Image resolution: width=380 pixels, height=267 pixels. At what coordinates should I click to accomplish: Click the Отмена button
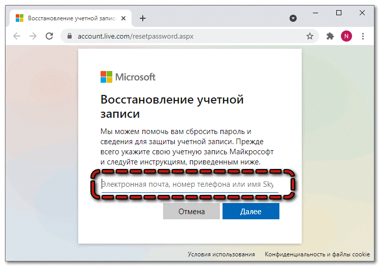(192, 211)
